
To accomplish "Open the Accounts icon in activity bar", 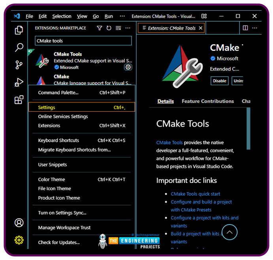I will point(19,223).
